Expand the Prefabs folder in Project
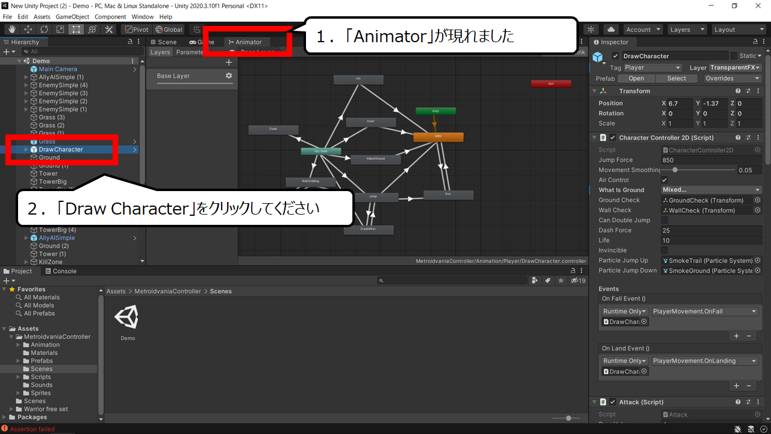Viewport: 771px width, 434px height. [19, 361]
